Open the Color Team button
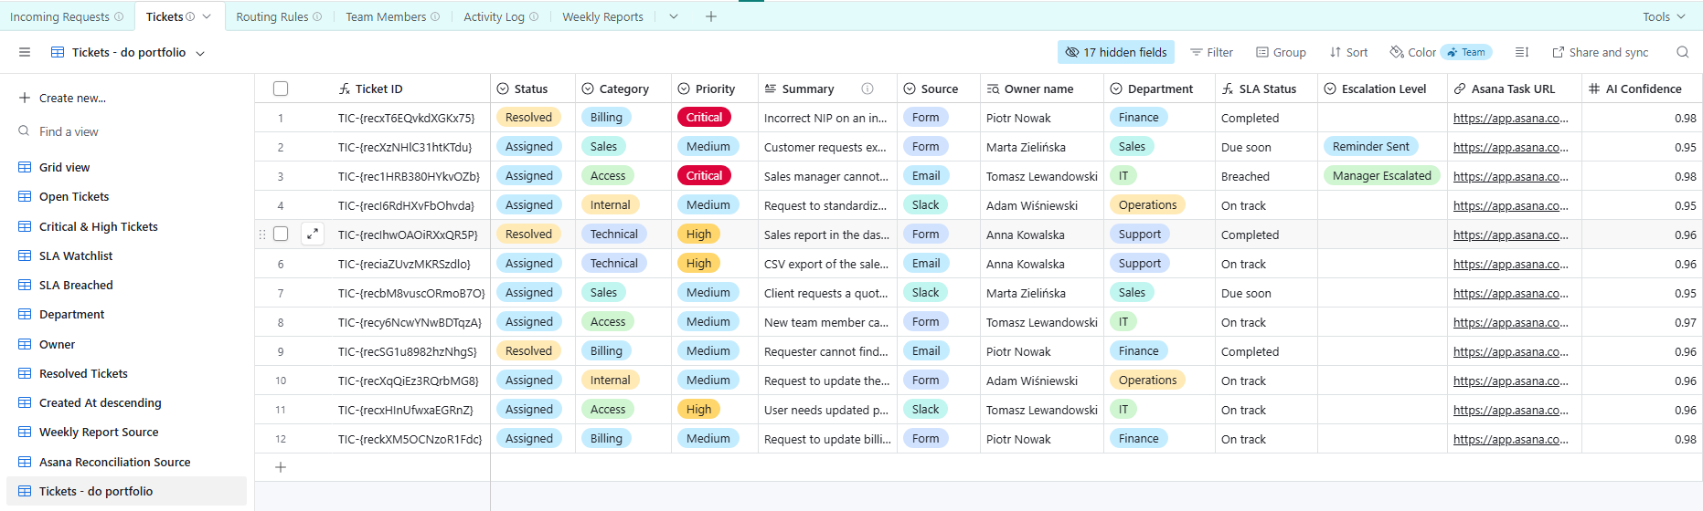Screen dimensions: 1703x511 pyautogui.click(x=1441, y=53)
